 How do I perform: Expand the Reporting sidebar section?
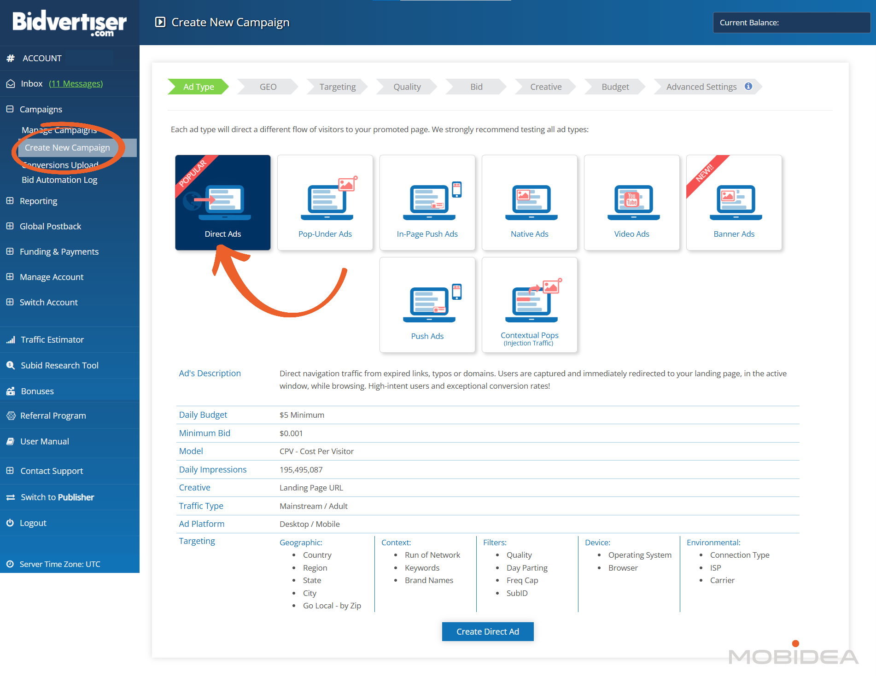(x=10, y=201)
